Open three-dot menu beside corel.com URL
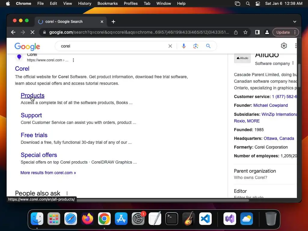The width and height of the screenshot is (308, 231). click(x=73, y=60)
